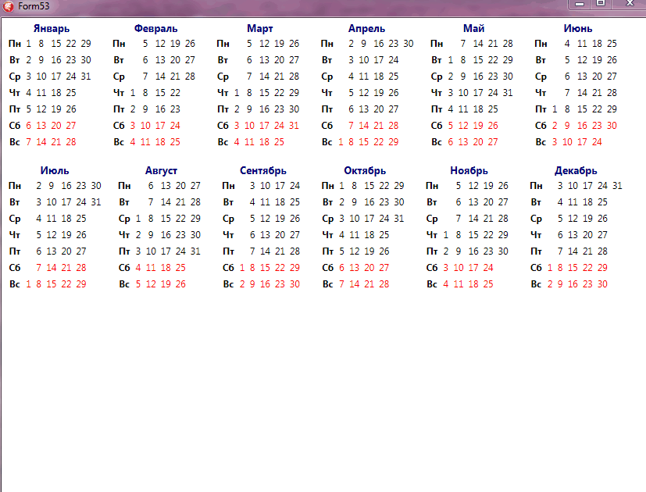
Task: Click date 30 in the Апрель calendar
Action: [x=409, y=44]
